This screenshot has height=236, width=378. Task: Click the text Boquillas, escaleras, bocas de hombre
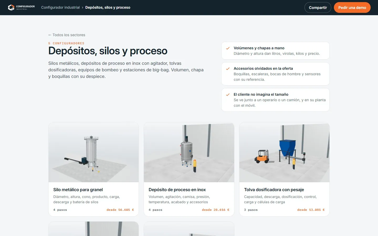(x=277, y=77)
